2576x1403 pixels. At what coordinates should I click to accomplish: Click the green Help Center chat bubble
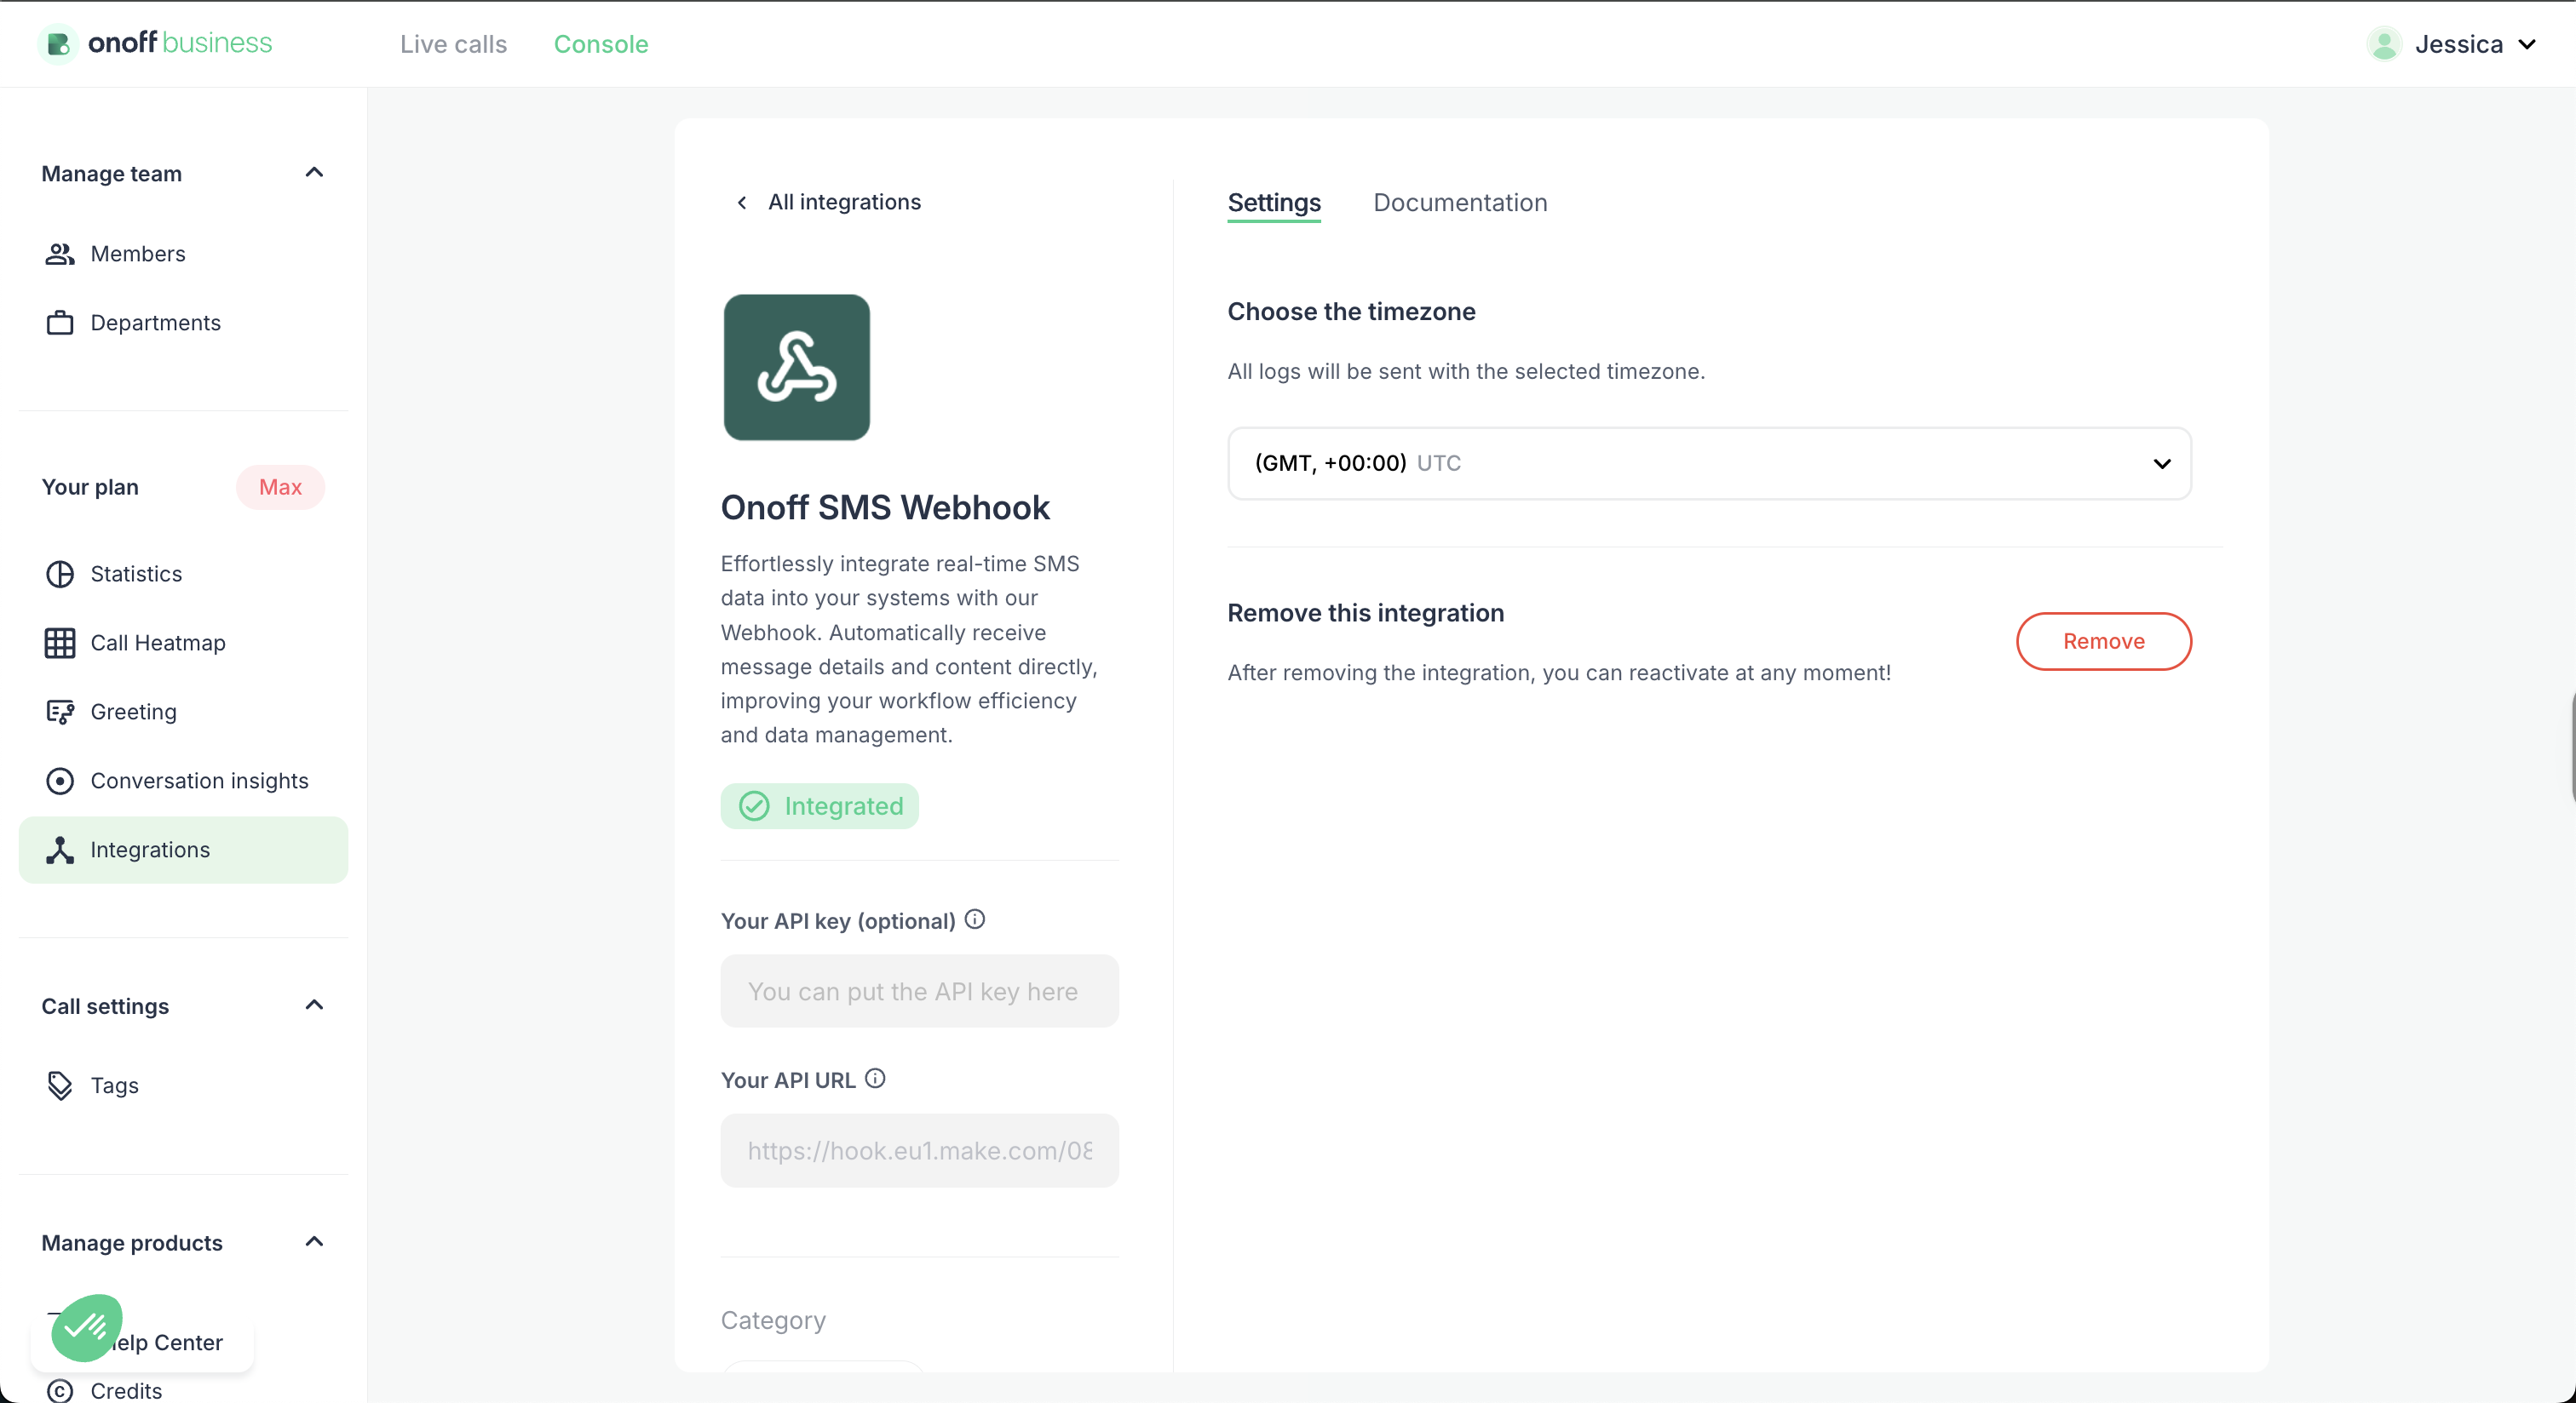point(87,1327)
